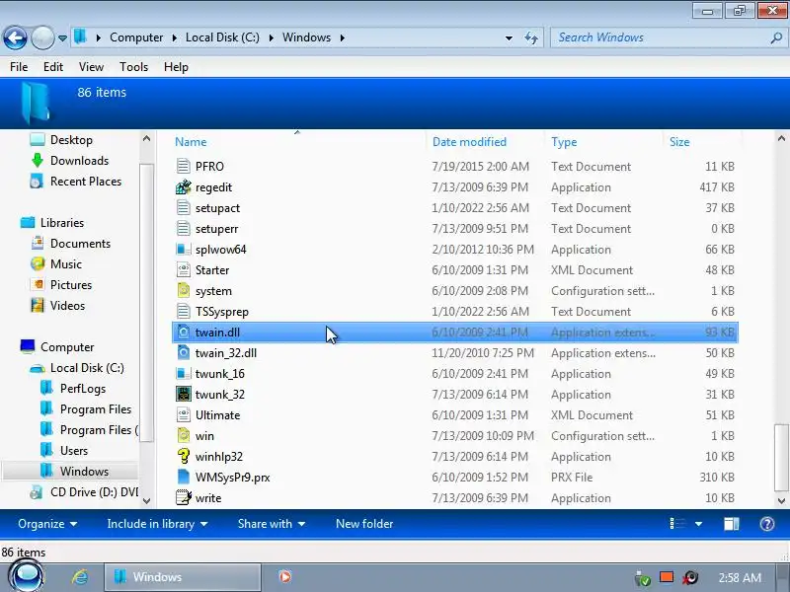This screenshot has width=790, height=592.
Task: Select the TSSysprep file name
Action: click(x=222, y=312)
